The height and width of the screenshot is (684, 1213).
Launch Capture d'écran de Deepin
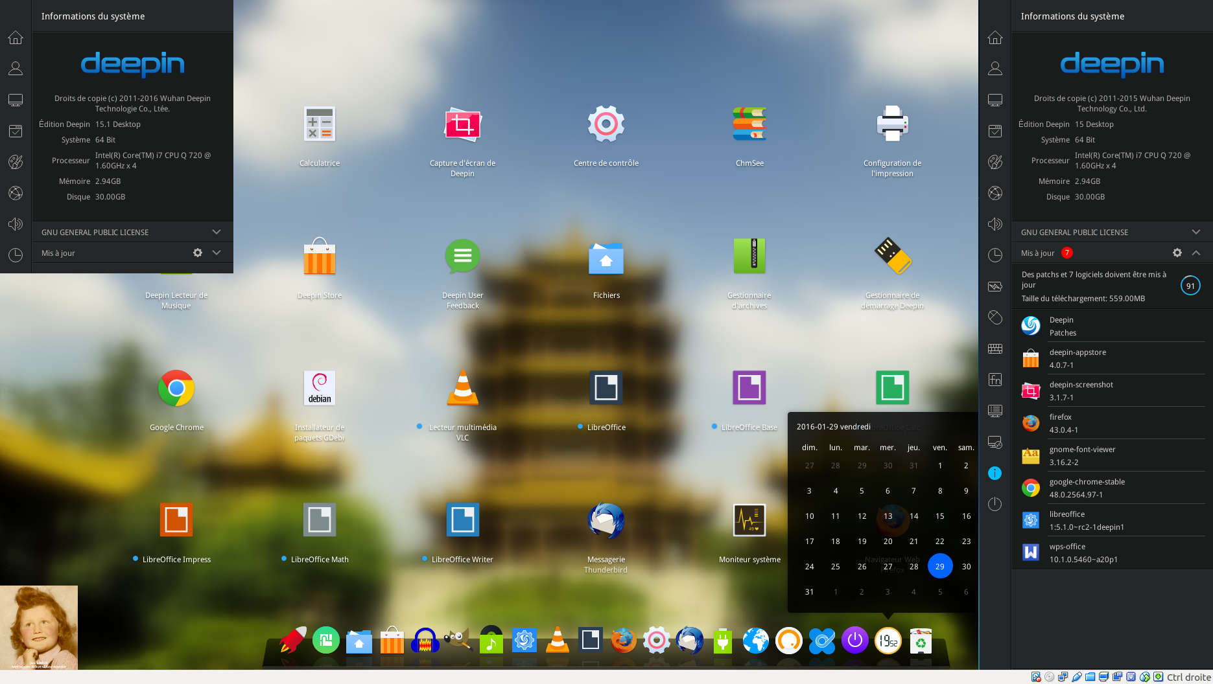462,124
